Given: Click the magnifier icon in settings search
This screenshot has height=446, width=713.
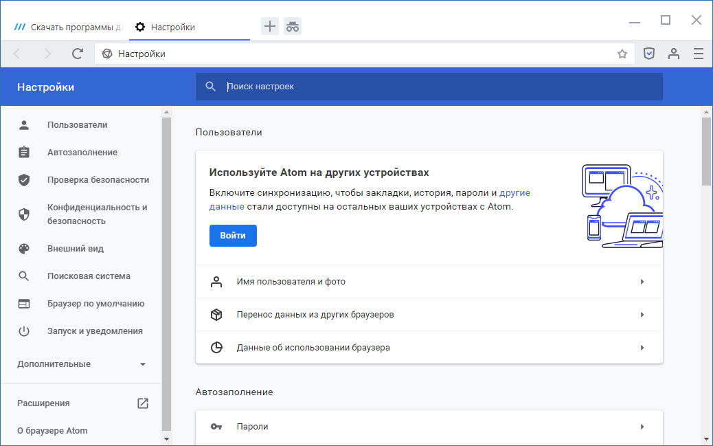Looking at the screenshot, I should (x=210, y=87).
